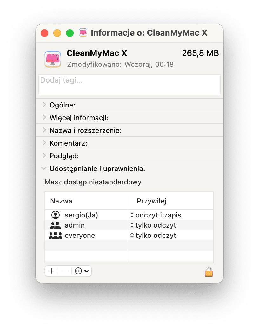The height and width of the screenshot is (330, 259).
Task: Expand the Komentarz section
Action: (44, 143)
